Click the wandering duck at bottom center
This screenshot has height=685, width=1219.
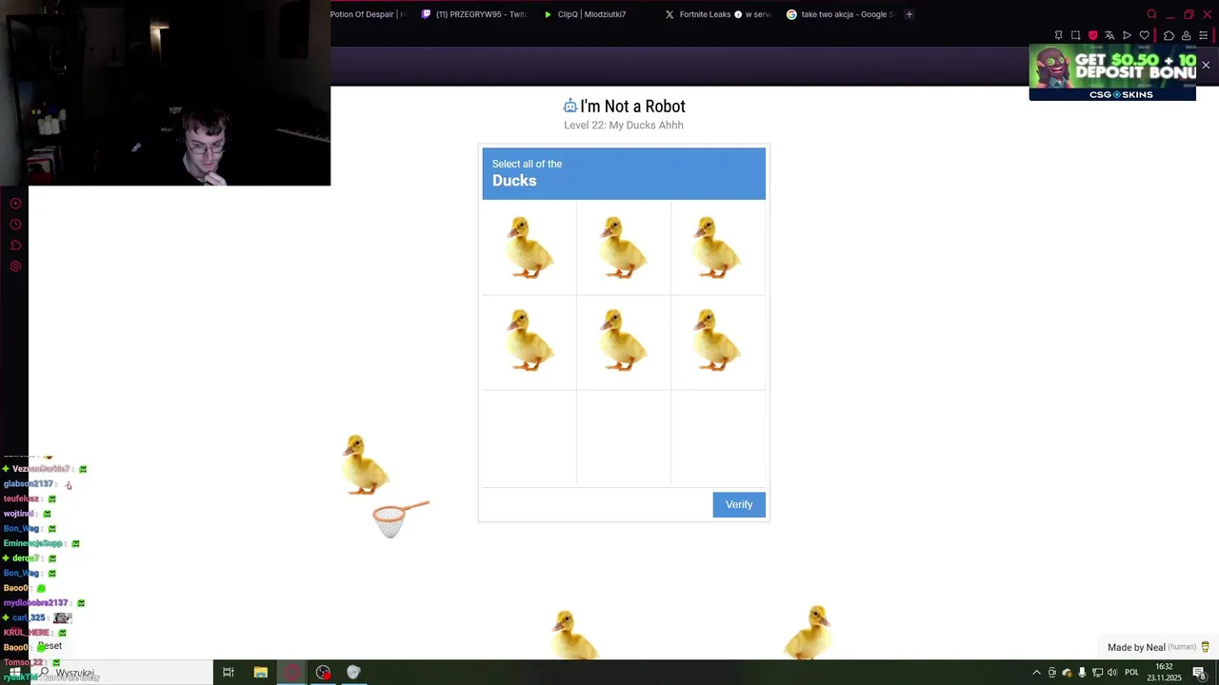pyautogui.click(x=575, y=635)
